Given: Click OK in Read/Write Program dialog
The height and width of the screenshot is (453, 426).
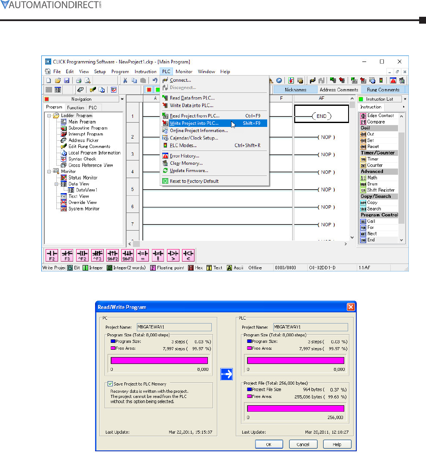Looking at the screenshot, I should click(x=269, y=444).
